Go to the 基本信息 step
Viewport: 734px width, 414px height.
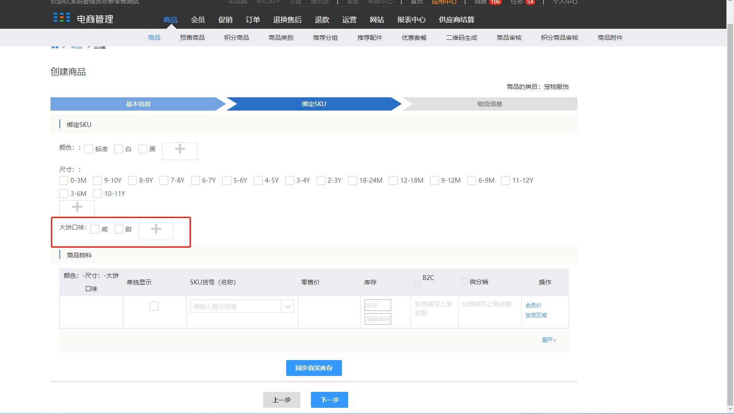(138, 104)
